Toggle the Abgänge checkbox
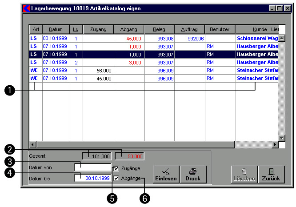 coord(116,178)
